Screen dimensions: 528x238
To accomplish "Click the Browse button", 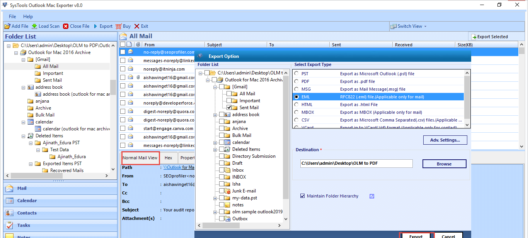I will [x=444, y=164].
